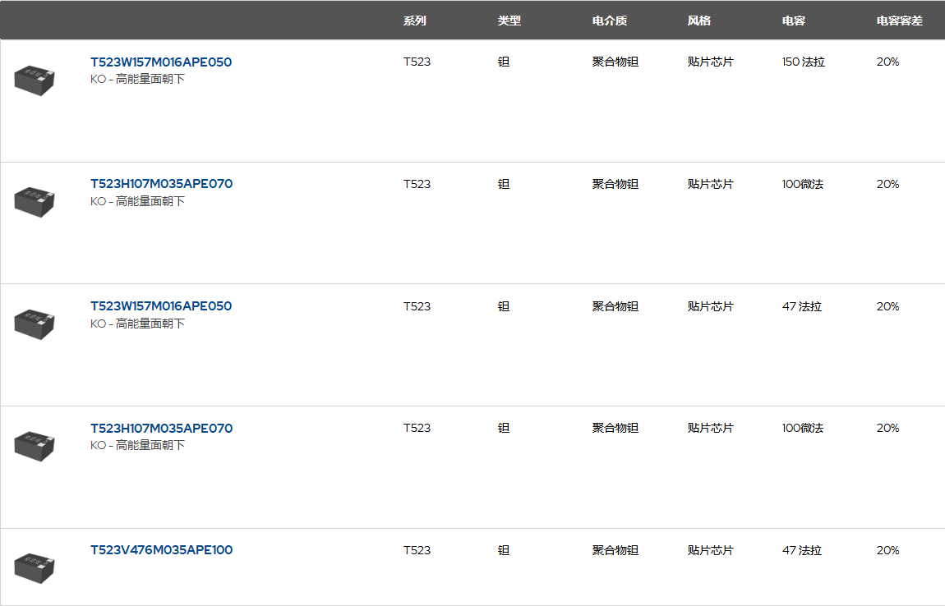
Task: Click thumbnail of the second T523H107M035APE070 listing
Action: pos(35,445)
